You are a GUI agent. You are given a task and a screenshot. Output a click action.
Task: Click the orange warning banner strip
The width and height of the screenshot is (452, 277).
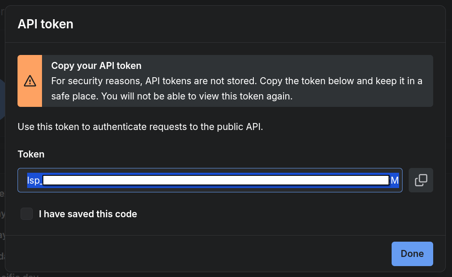coord(30,81)
